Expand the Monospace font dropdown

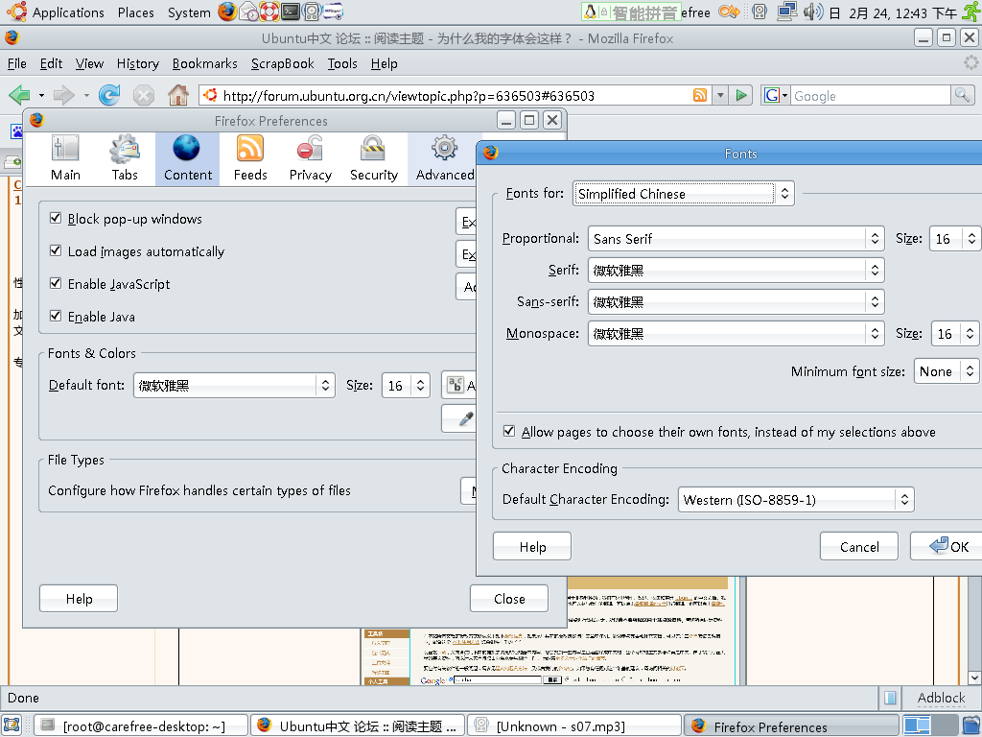pyautogui.click(x=736, y=333)
